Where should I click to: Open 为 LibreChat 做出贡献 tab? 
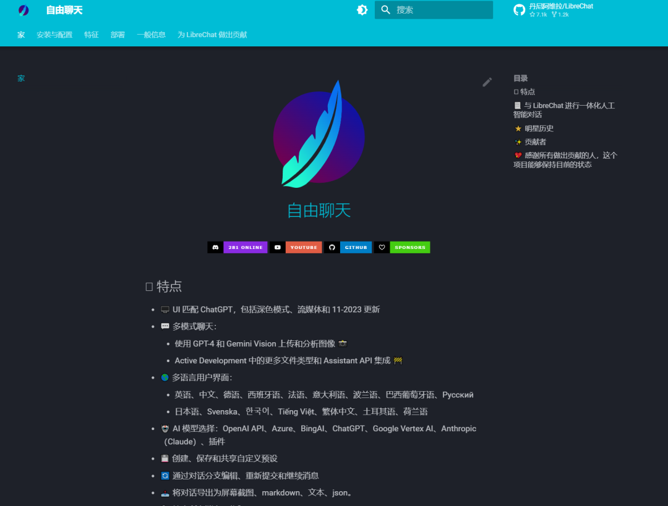(212, 35)
